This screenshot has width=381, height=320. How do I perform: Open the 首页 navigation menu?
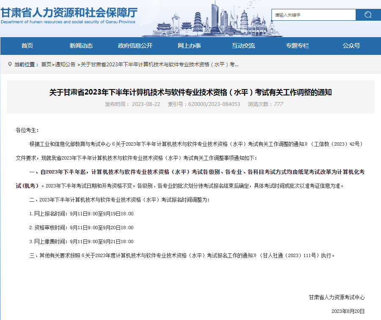(x=27, y=46)
